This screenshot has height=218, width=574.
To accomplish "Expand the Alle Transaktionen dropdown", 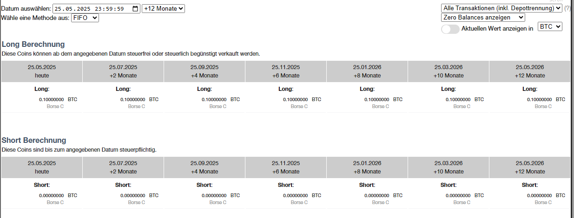I will click(x=501, y=8).
